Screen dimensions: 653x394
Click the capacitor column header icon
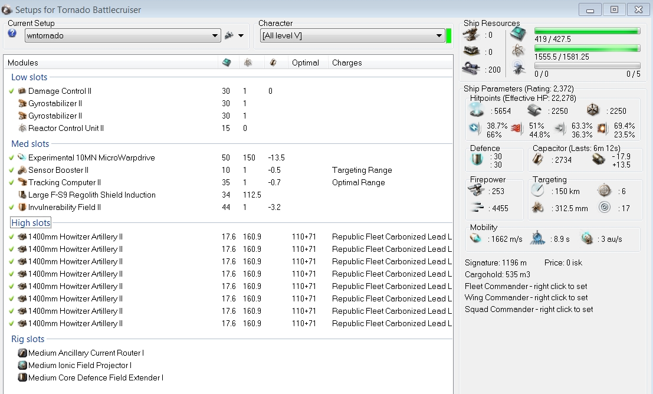coord(273,63)
